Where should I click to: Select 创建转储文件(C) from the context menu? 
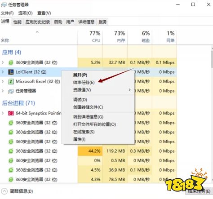[88, 107]
